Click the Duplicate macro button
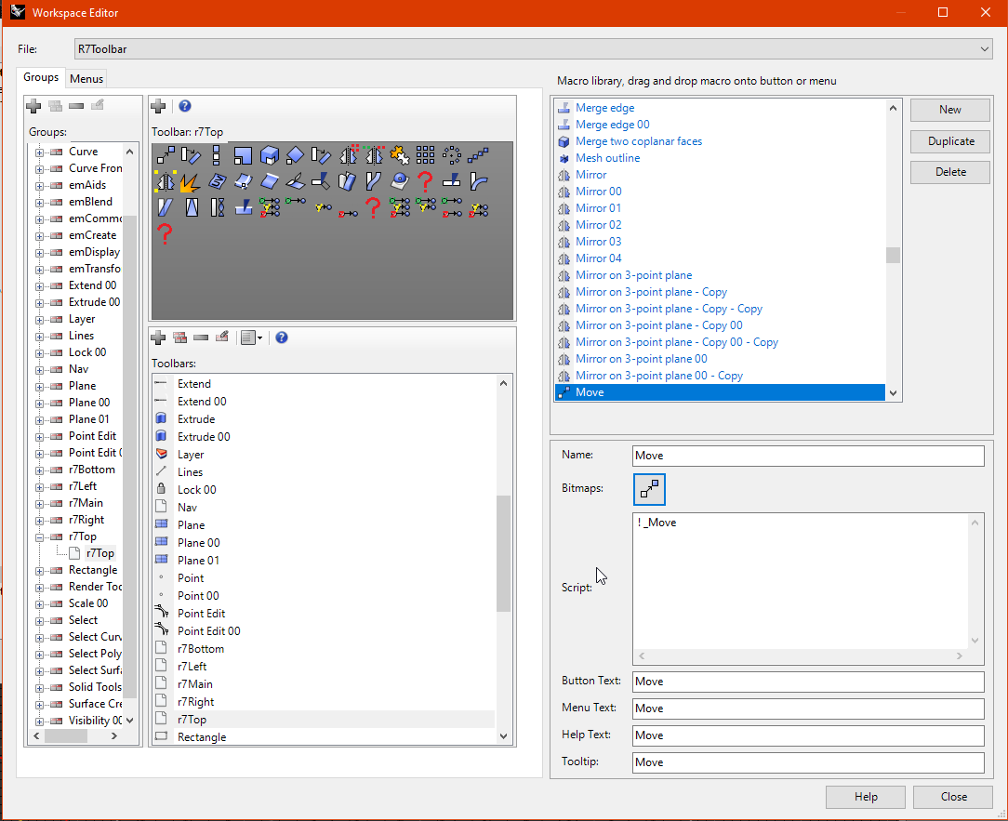The width and height of the screenshot is (1008, 821). pyautogui.click(x=949, y=141)
